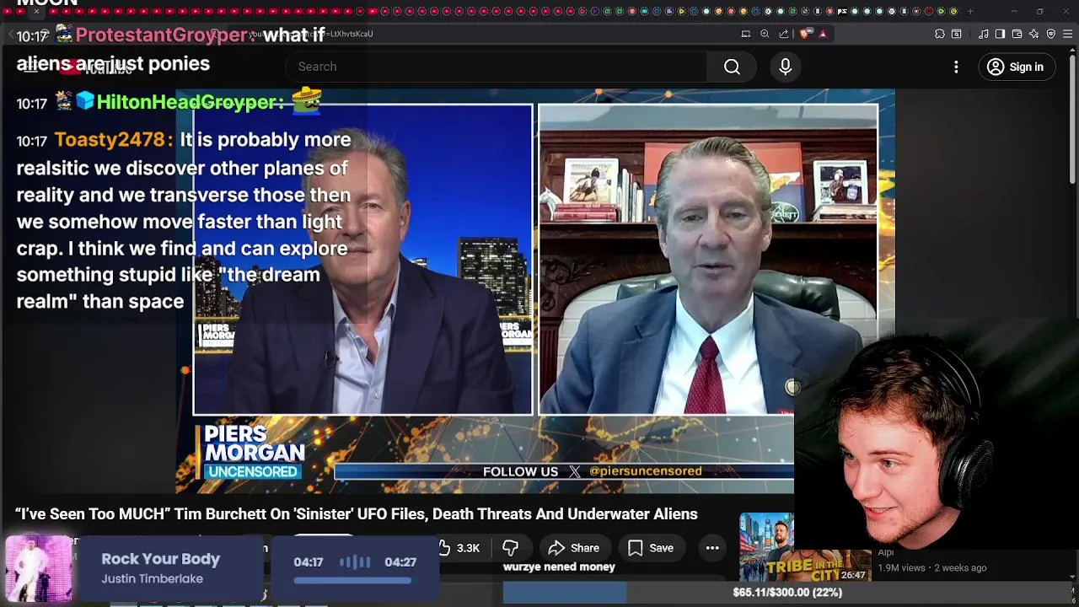This screenshot has width=1079, height=607.
Task: Click the "wurzye nened money" caption text
Action: (x=559, y=567)
